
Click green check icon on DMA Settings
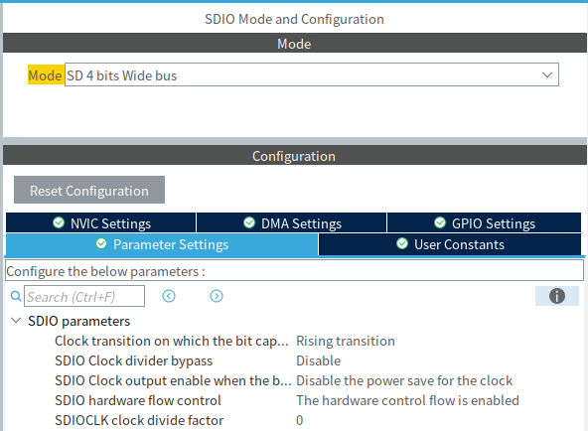[249, 222]
